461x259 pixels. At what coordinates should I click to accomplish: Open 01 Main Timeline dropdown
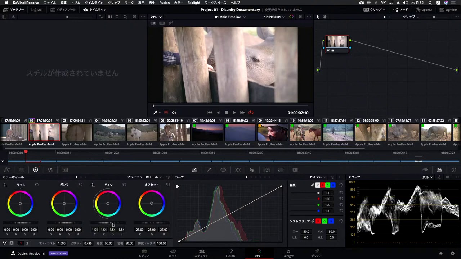tap(230, 17)
